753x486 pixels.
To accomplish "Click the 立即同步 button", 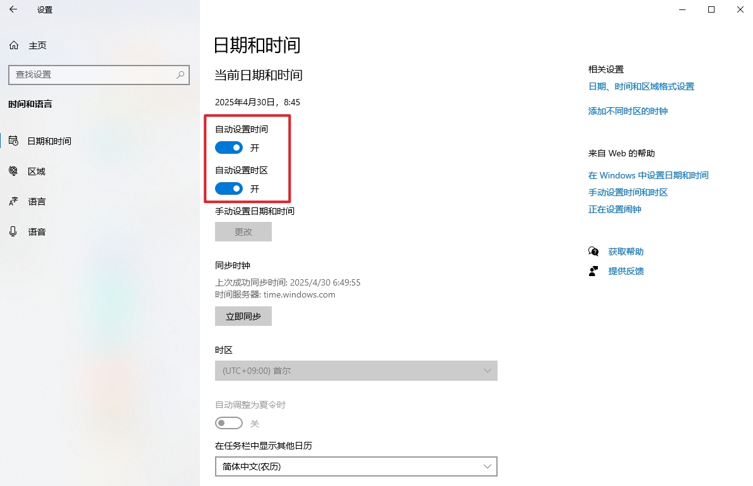I will [x=243, y=316].
